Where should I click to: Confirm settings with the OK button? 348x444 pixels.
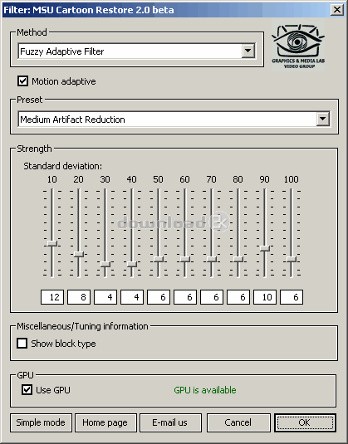305,422
